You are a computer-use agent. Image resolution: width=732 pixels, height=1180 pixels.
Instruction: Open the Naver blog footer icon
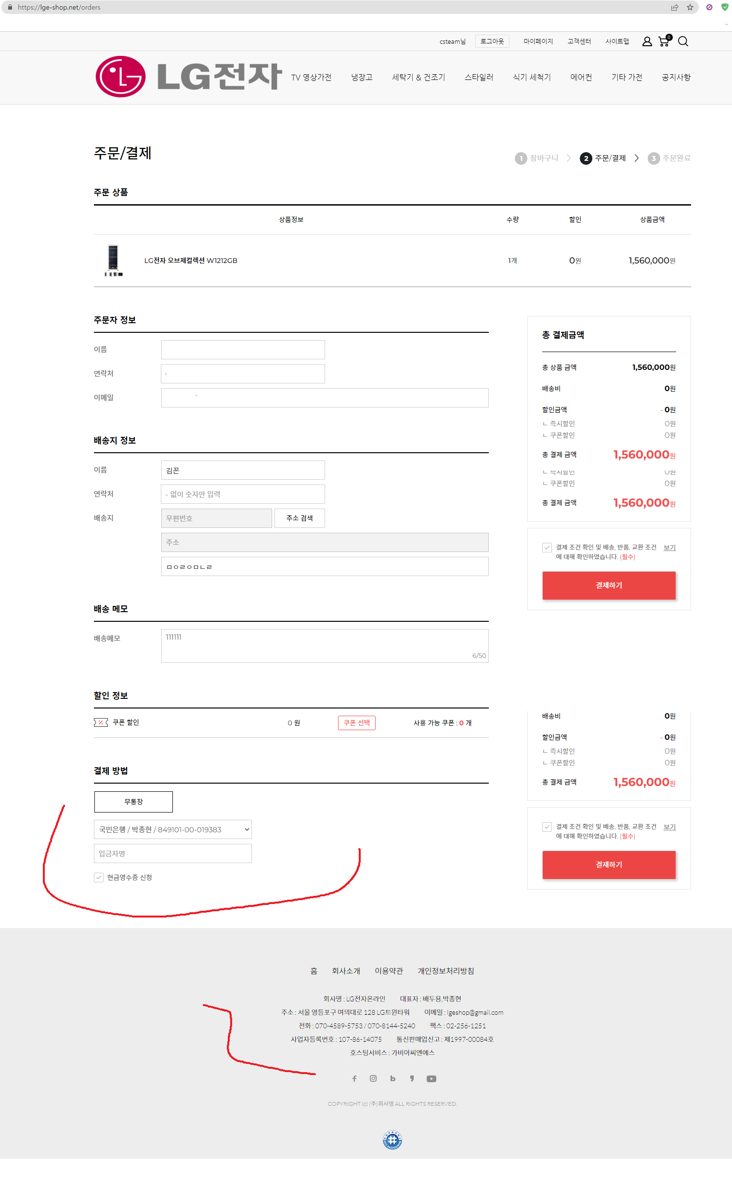pyautogui.click(x=392, y=1078)
